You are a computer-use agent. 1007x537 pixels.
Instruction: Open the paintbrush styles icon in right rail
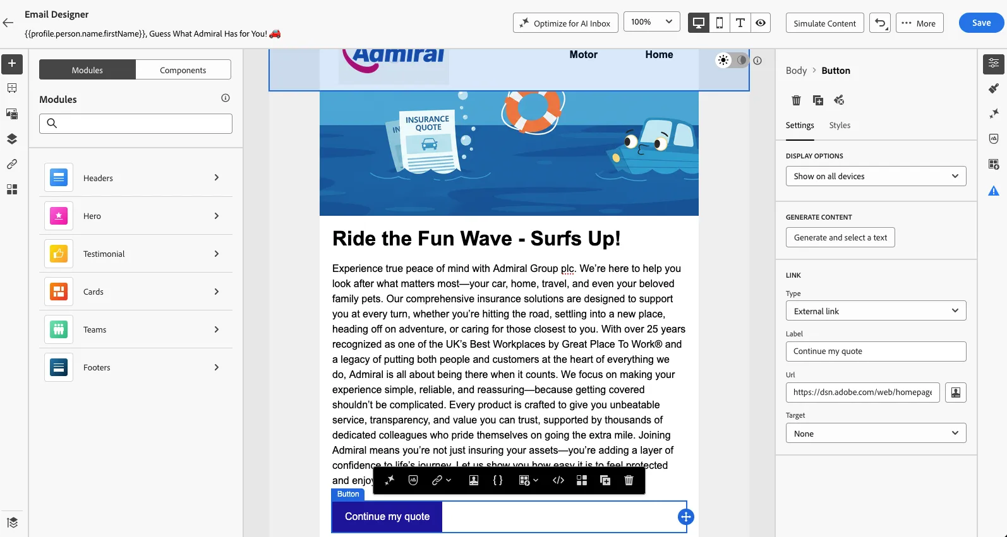coord(994,88)
